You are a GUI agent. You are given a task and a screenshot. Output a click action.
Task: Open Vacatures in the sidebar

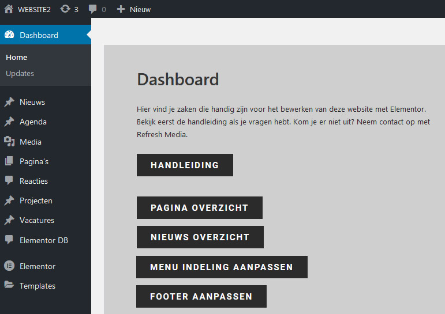tap(37, 220)
